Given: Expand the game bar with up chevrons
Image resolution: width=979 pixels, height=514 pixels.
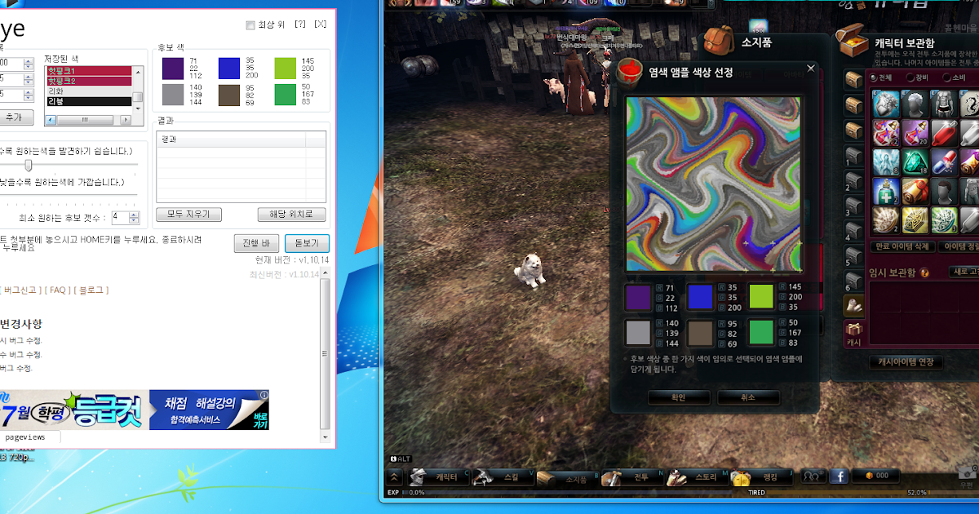Looking at the screenshot, I should [395, 477].
